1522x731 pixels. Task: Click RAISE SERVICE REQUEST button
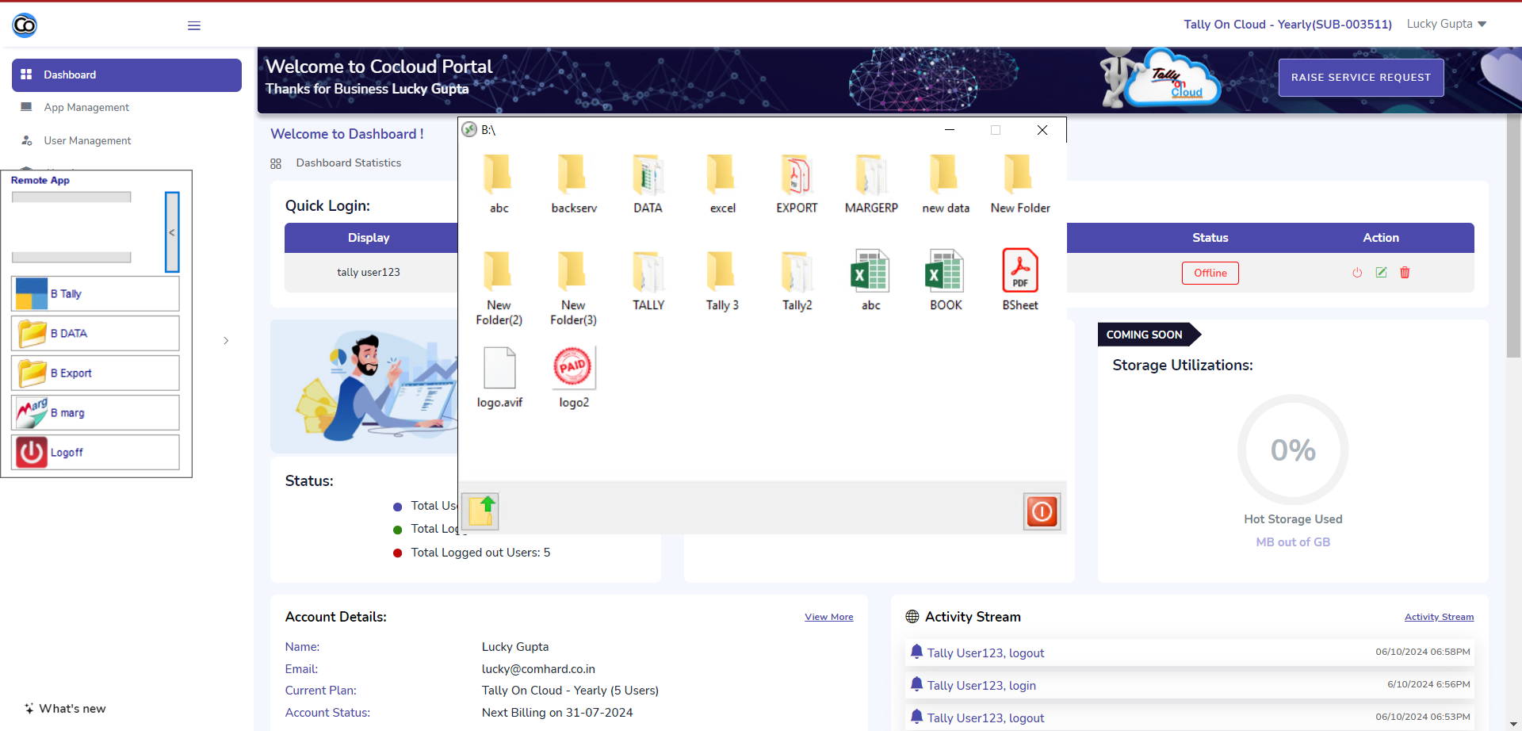pyautogui.click(x=1361, y=78)
